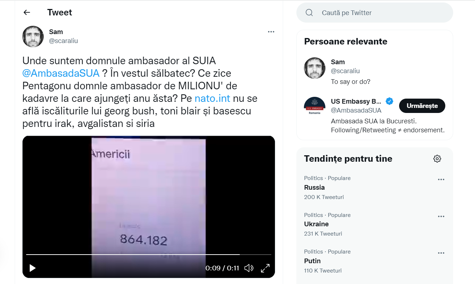Open the @AmbasadaSUA mention link in tweet

tap(61, 73)
